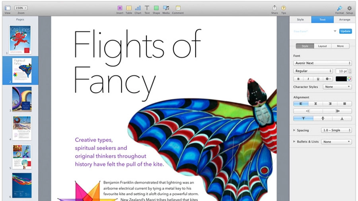
Task: Open the Character Styles None dropdown
Action: tap(337, 87)
